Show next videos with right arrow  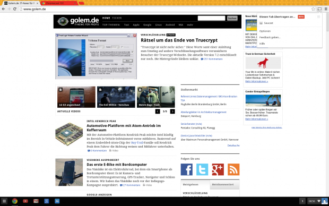(172, 111)
